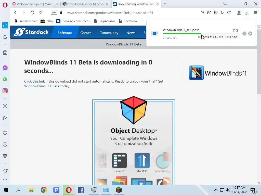Open News menu on Stardock
Image resolution: width=261 pixels, height=195 pixels.
pos(131,33)
